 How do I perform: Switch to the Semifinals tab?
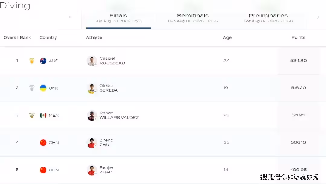pyautogui.click(x=193, y=18)
